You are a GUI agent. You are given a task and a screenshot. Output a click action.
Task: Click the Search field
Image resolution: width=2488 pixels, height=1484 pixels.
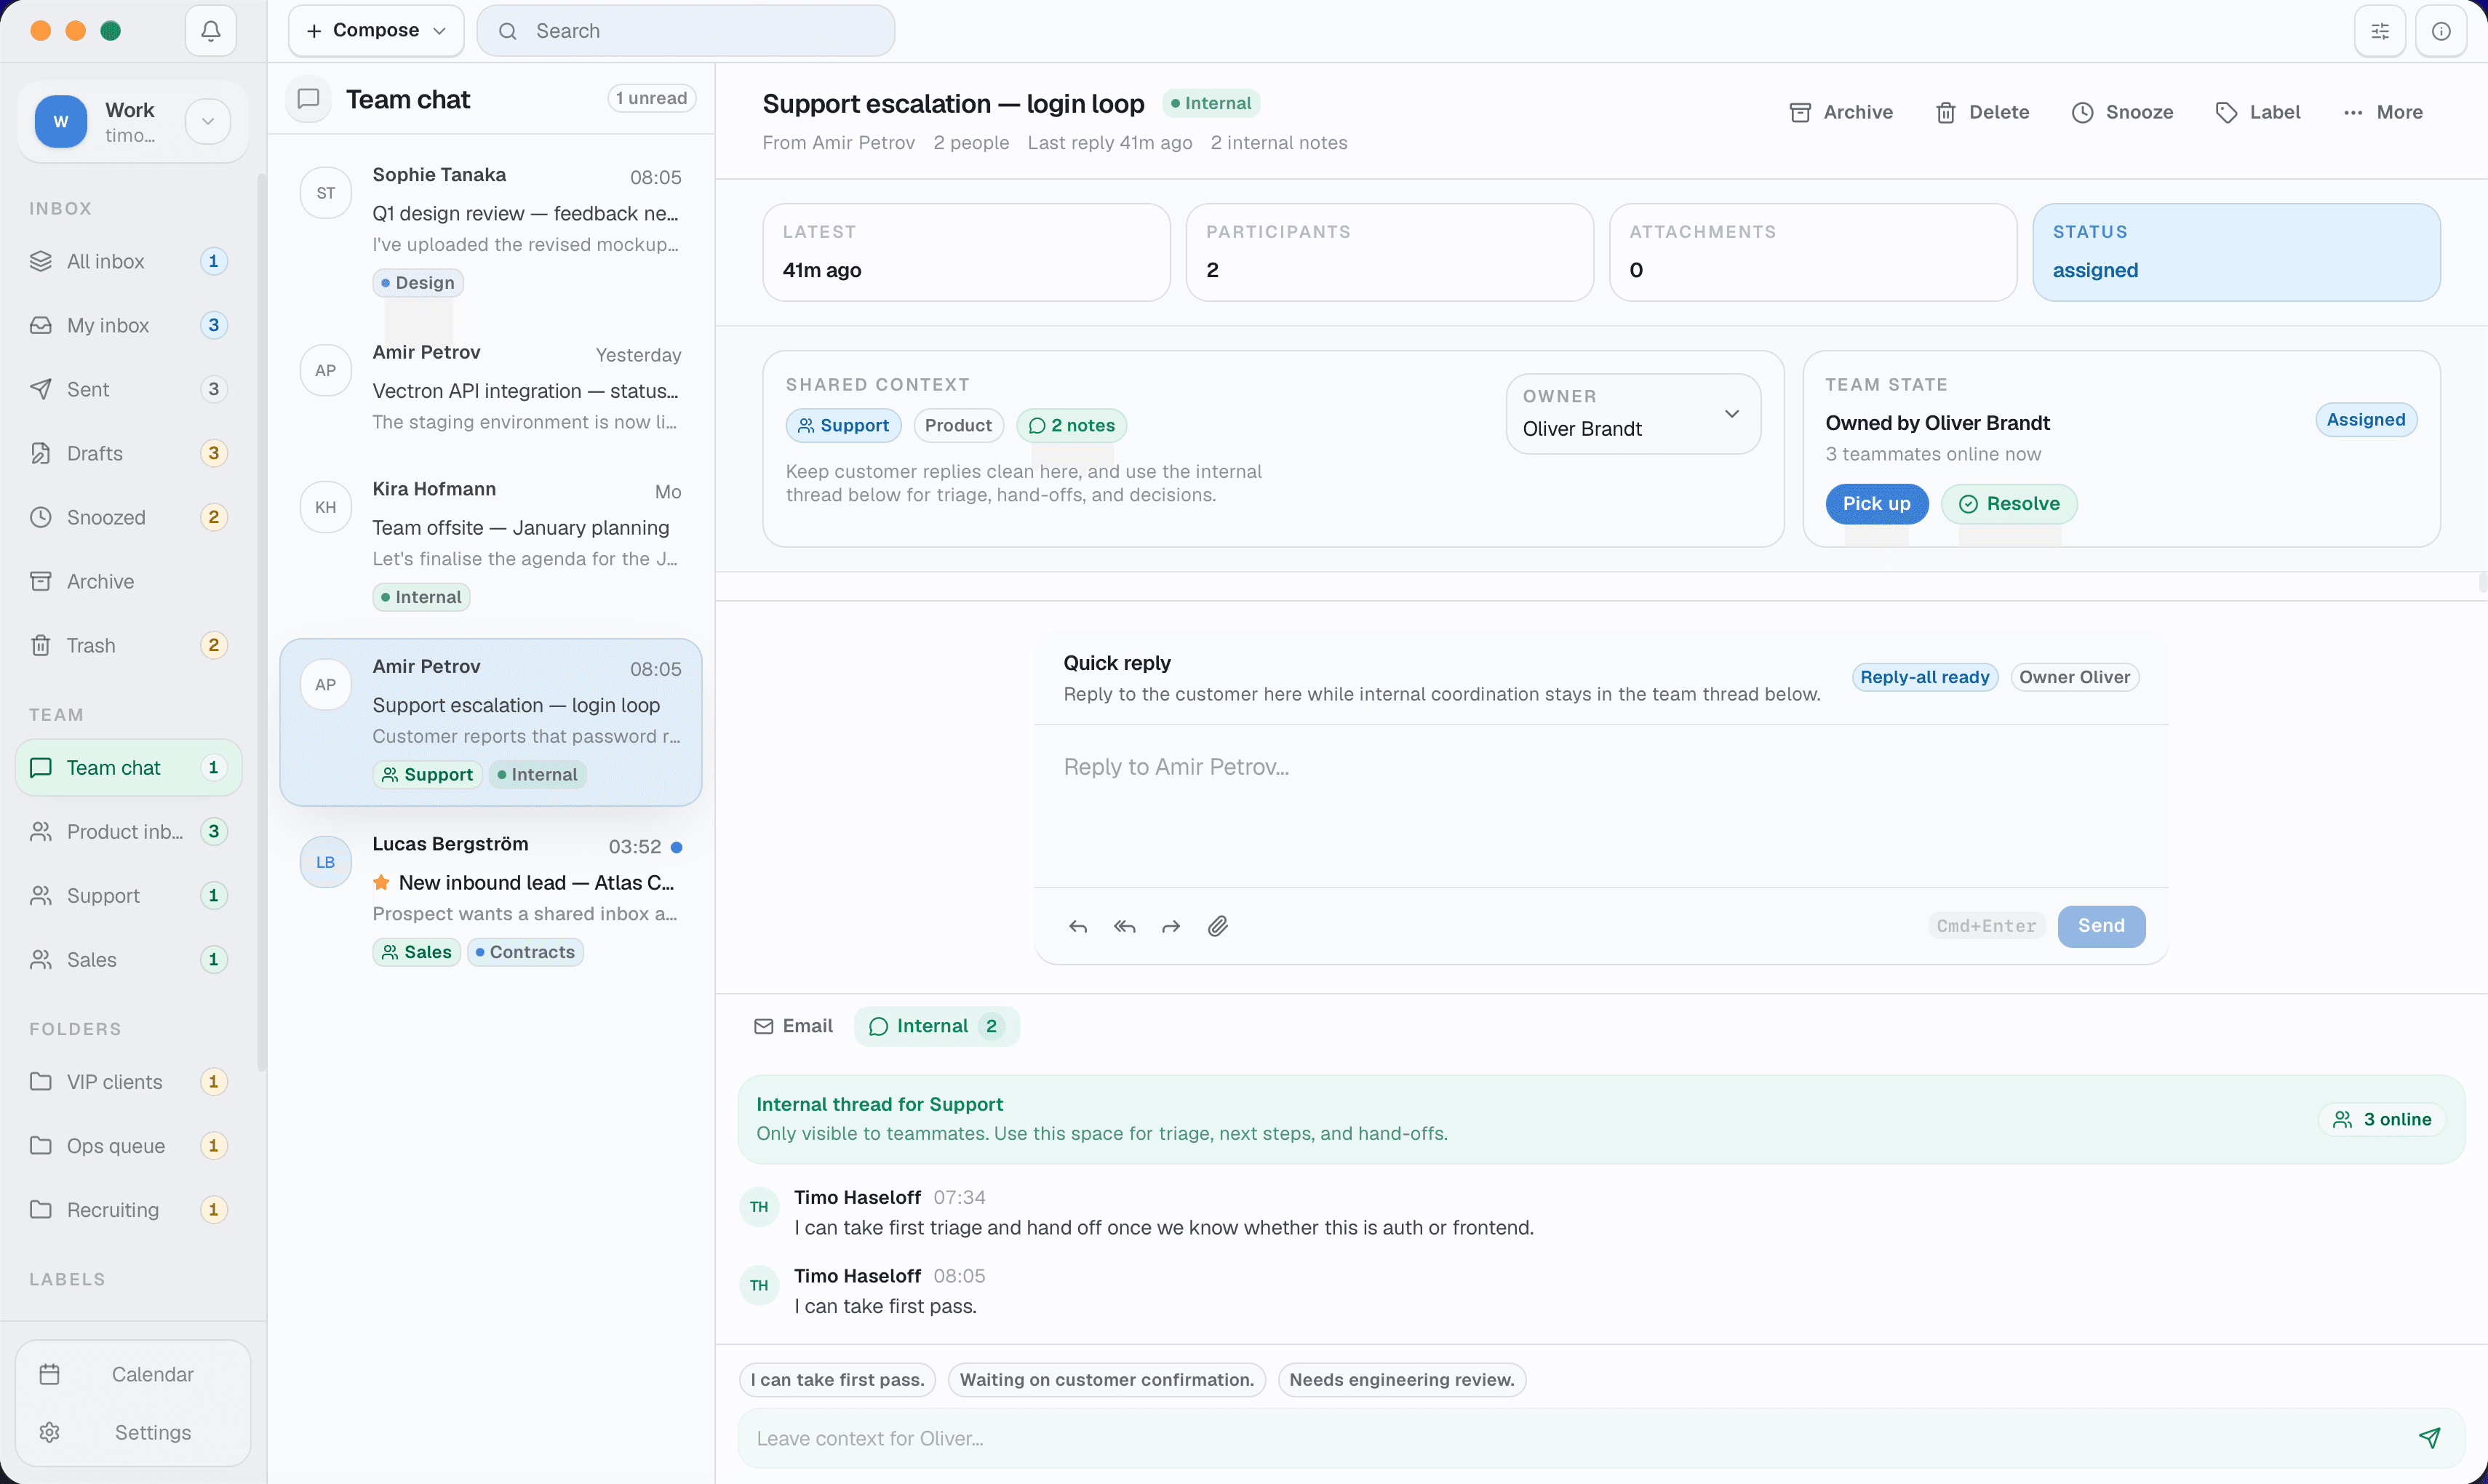[x=686, y=31]
